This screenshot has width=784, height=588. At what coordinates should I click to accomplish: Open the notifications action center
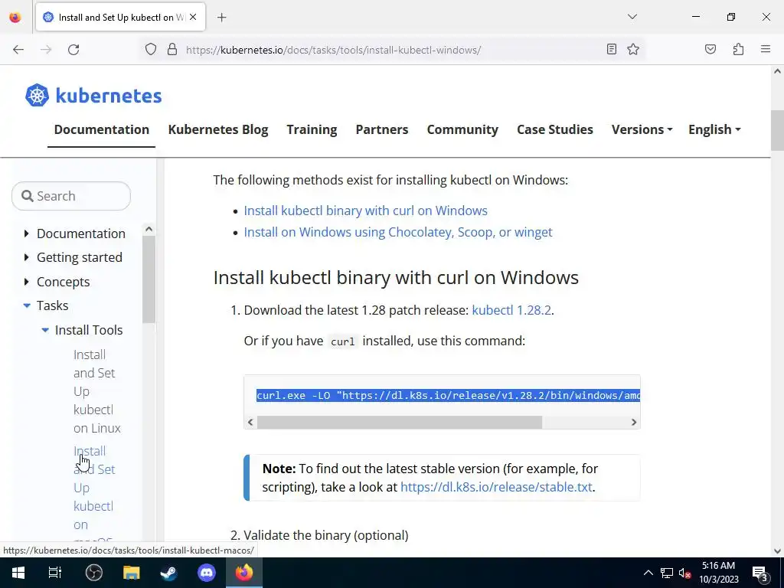[760, 573]
